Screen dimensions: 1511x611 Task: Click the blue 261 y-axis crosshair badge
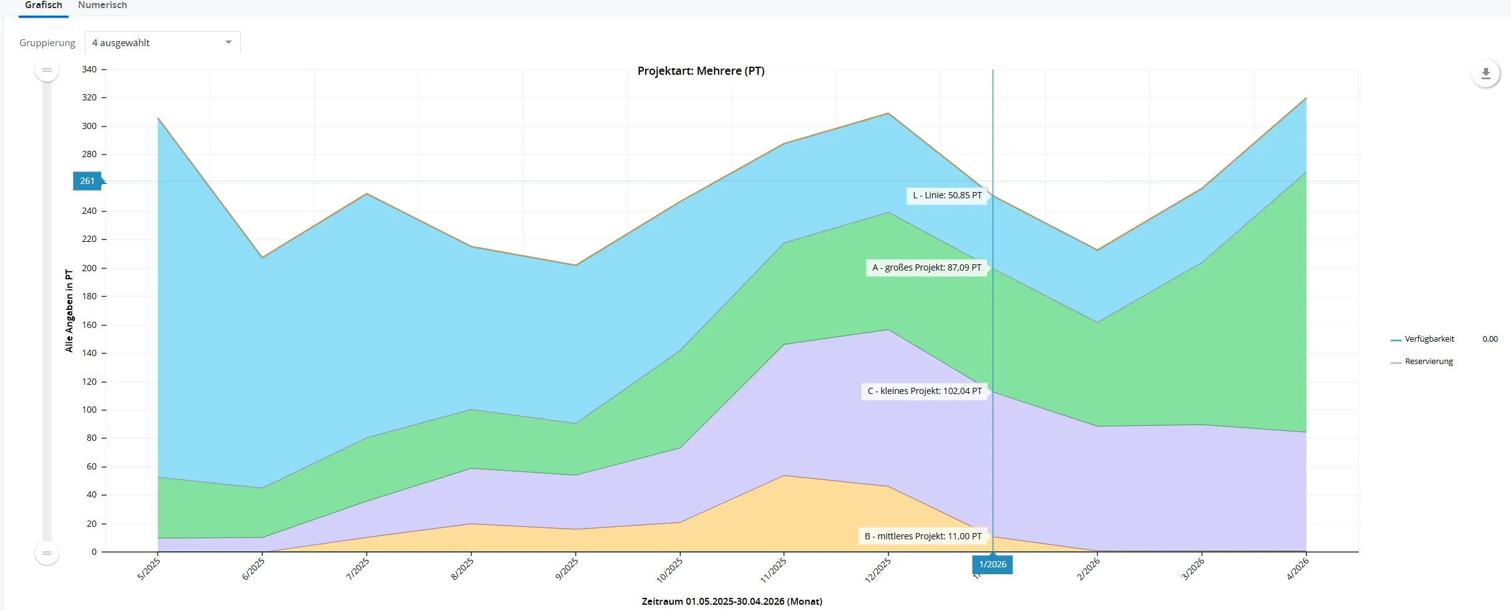87,181
